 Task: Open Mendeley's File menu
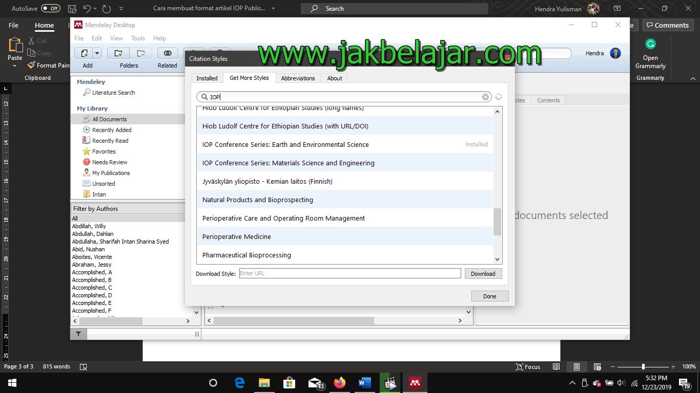click(x=79, y=38)
